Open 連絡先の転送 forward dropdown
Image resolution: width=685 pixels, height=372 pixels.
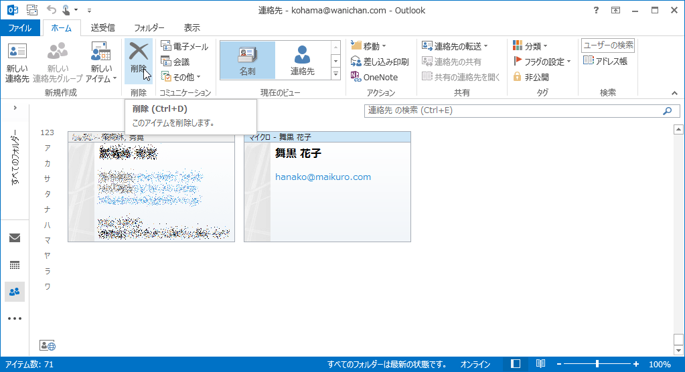coord(455,46)
